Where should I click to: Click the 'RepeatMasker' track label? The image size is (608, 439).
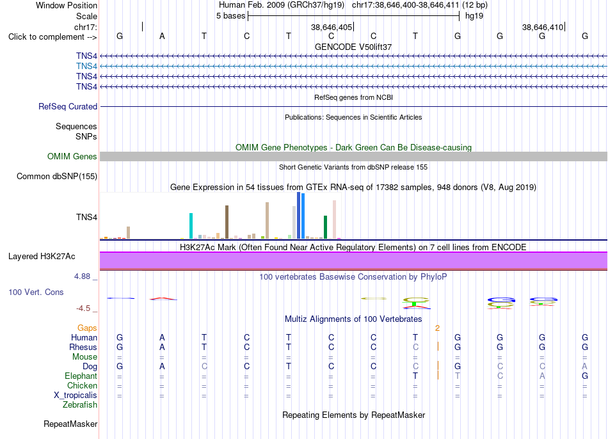[x=70, y=424]
